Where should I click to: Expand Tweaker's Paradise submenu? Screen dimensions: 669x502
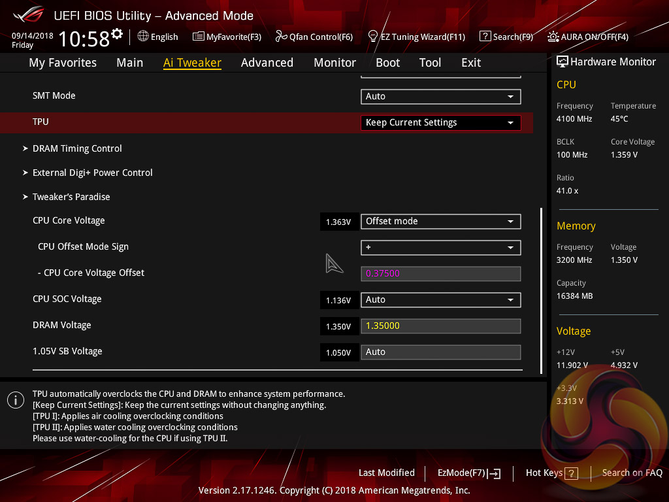click(71, 197)
